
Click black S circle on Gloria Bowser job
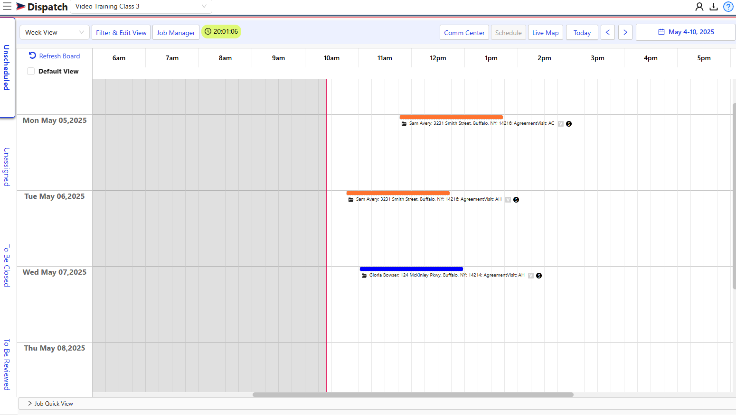pyautogui.click(x=539, y=276)
